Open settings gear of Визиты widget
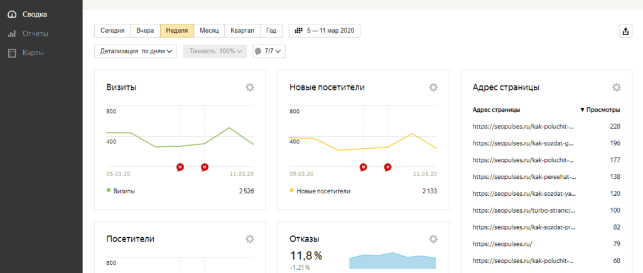This screenshot has height=273, width=643. point(250,87)
